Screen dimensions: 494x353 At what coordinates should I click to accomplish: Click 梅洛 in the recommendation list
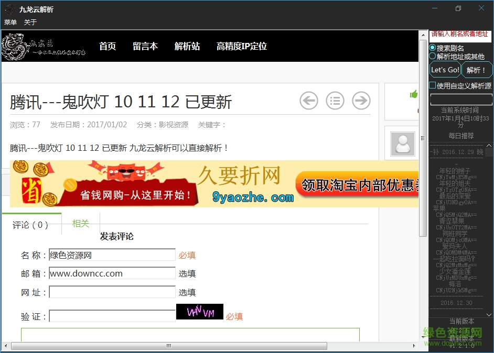[455, 284]
